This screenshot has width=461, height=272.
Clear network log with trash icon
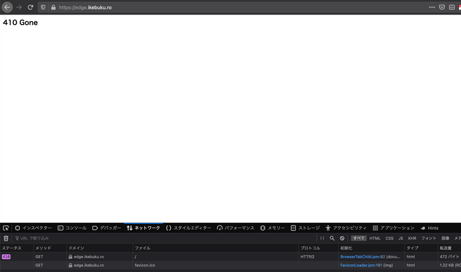(6, 238)
